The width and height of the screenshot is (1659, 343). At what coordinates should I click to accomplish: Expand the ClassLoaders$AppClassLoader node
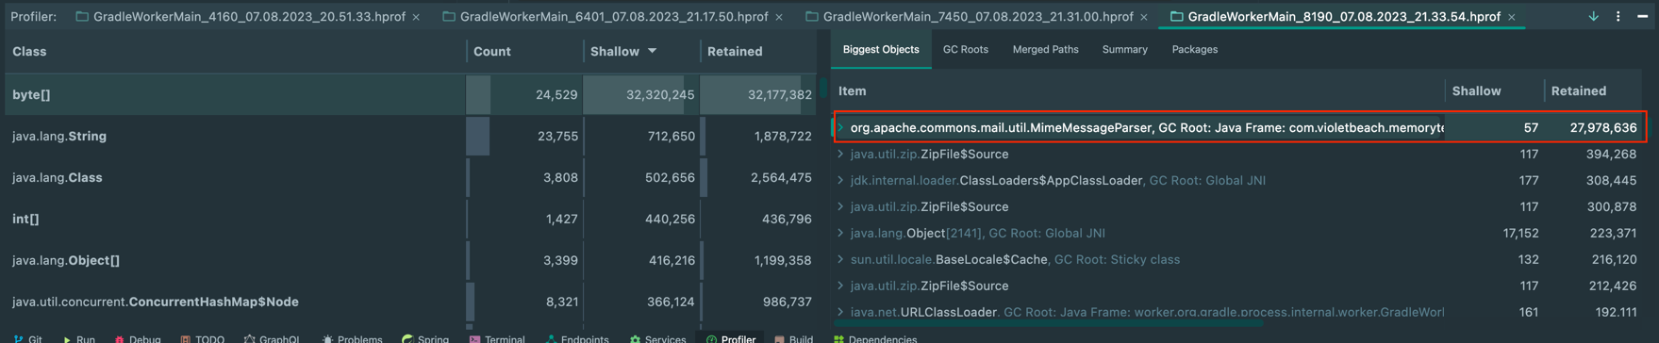(x=840, y=180)
